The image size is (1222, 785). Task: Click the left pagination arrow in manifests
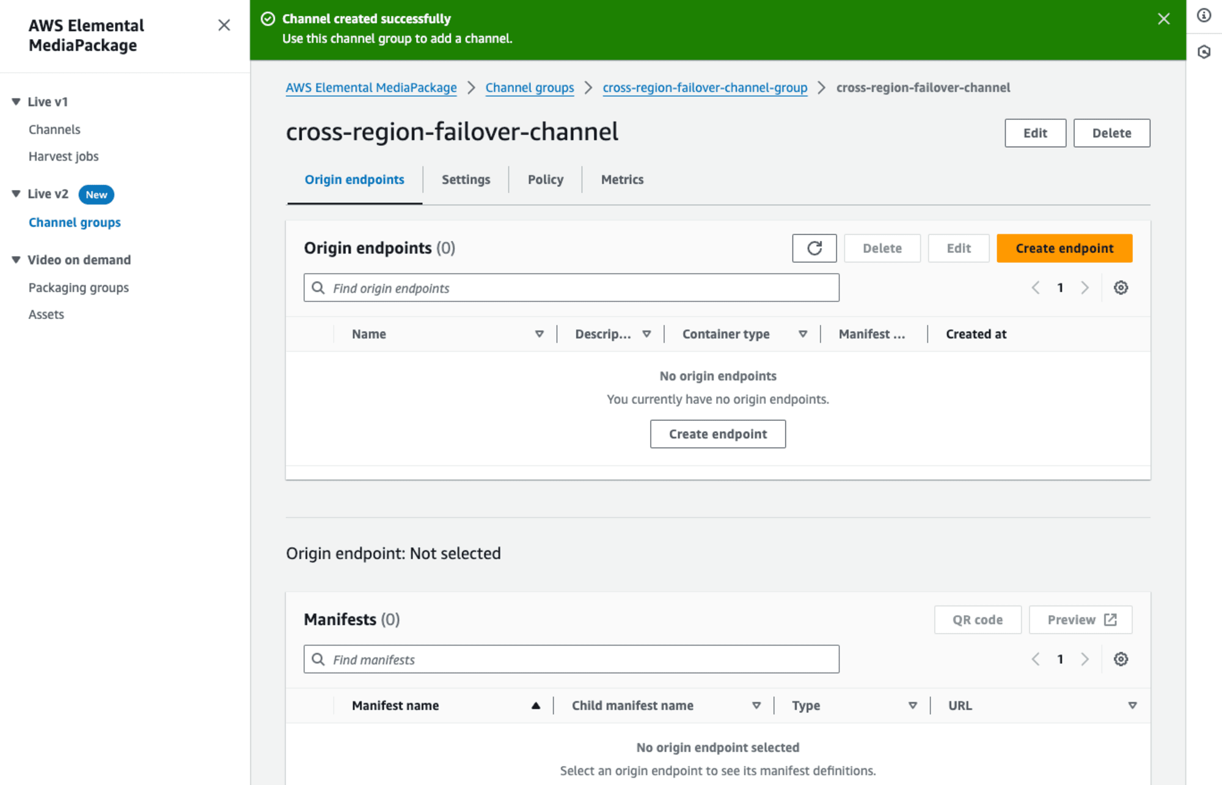pyautogui.click(x=1036, y=660)
